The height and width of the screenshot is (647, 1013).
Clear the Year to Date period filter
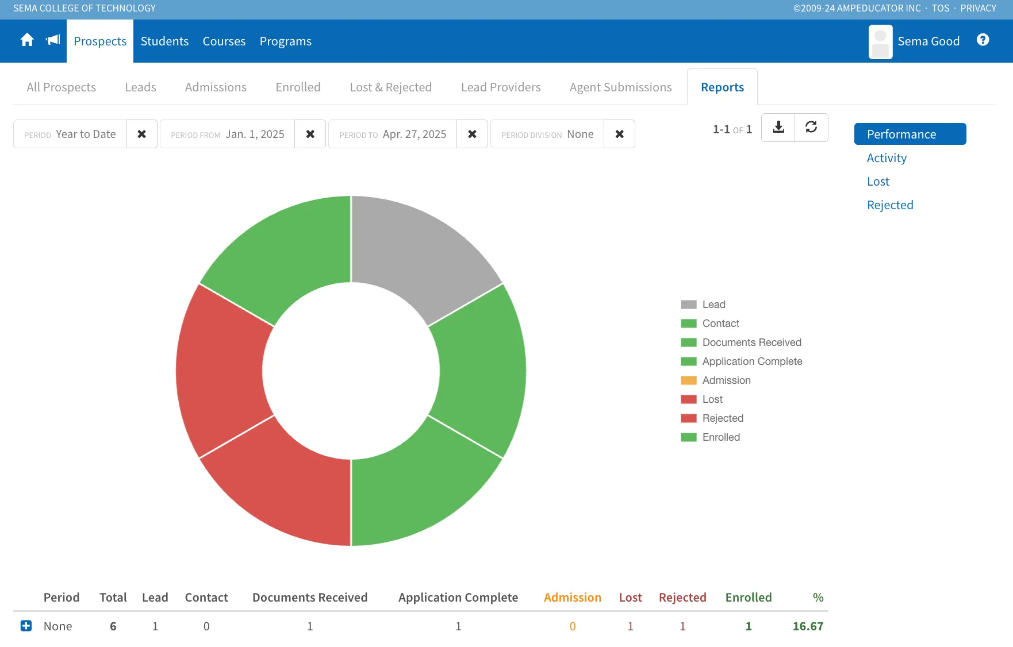[x=141, y=134]
